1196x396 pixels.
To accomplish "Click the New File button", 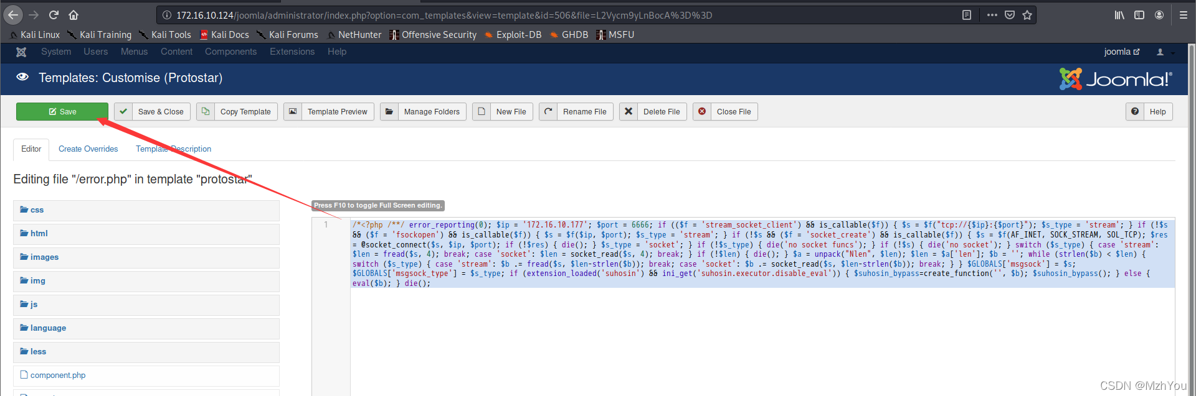I will click(503, 112).
